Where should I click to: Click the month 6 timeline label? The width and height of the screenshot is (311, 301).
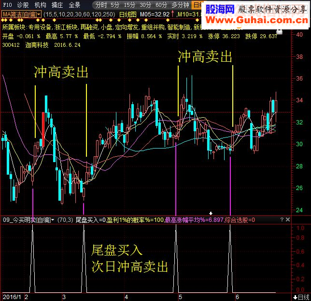point(237,297)
